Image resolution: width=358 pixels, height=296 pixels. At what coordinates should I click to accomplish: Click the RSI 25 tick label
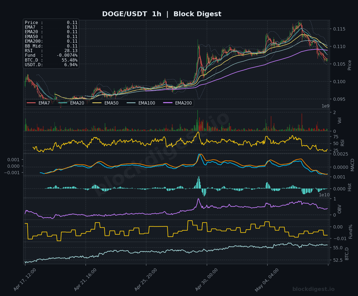tap(336, 150)
